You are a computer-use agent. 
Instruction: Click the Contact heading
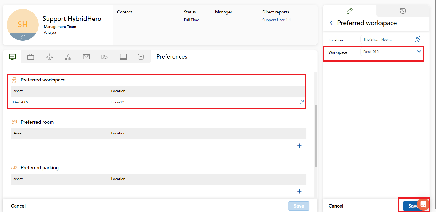[x=125, y=12]
